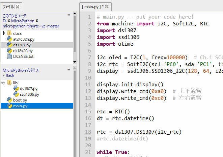
Task: Click the local files scrollbar up arrow
Action: pos(75,14)
